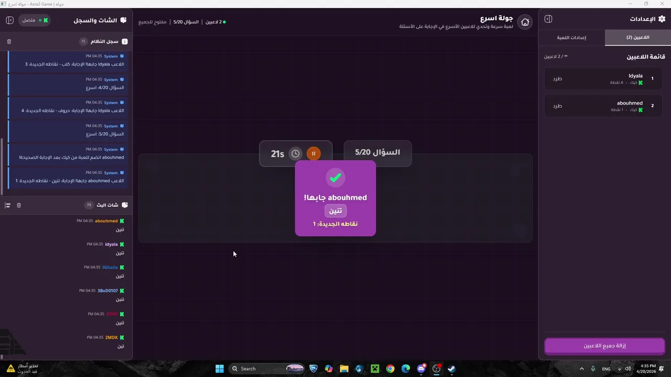Click 3BoD0107's username in stream chat
The width and height of the screenshot is (671, 377).
tap(107, 291)
